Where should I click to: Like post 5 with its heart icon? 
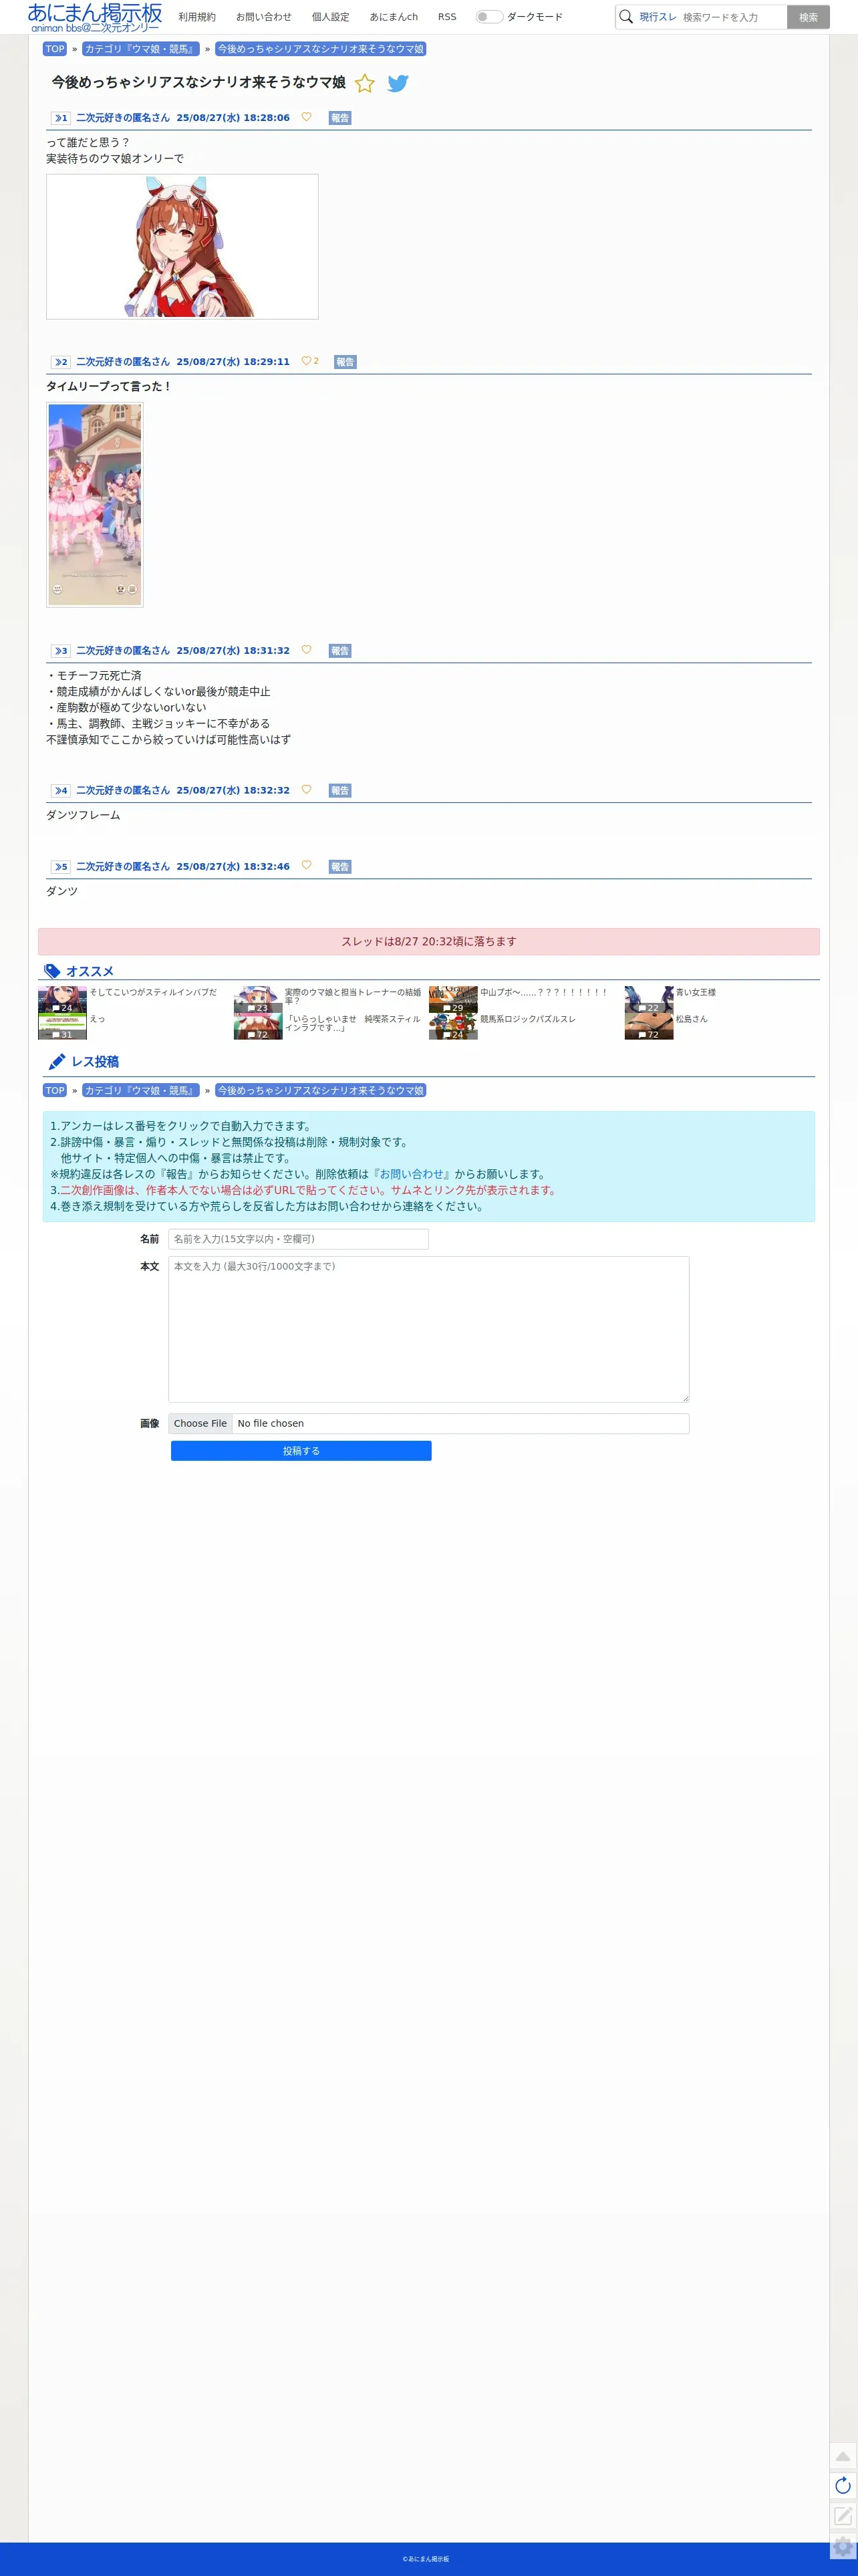(306, 866)
